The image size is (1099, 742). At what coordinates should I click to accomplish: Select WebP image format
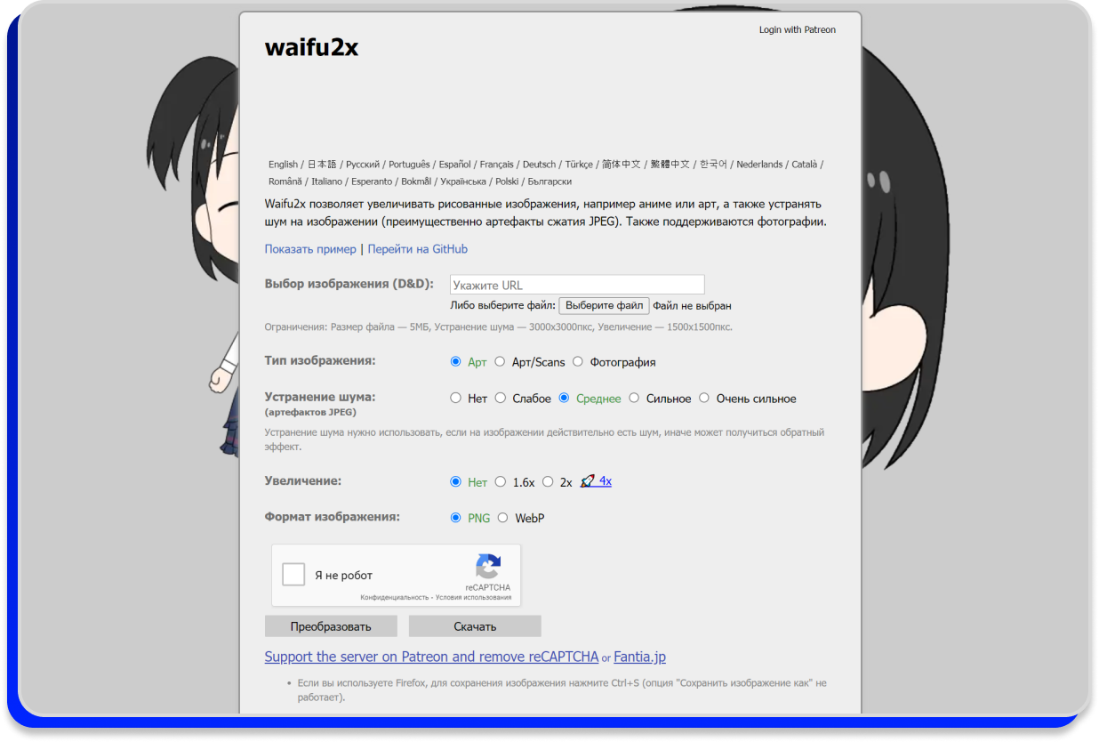click(x=503, y=518)
